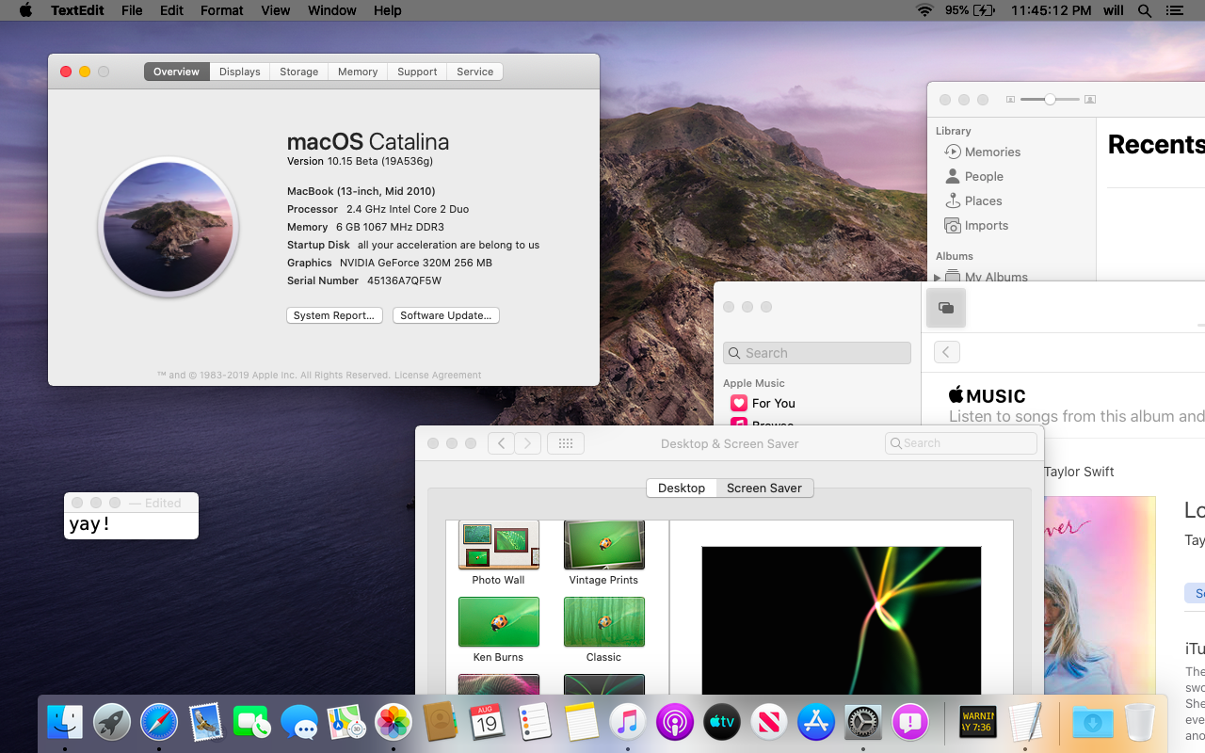Open the Calendar app in the Dock
The height and width of the screenshot is (753, 1205).
point(487,722)
